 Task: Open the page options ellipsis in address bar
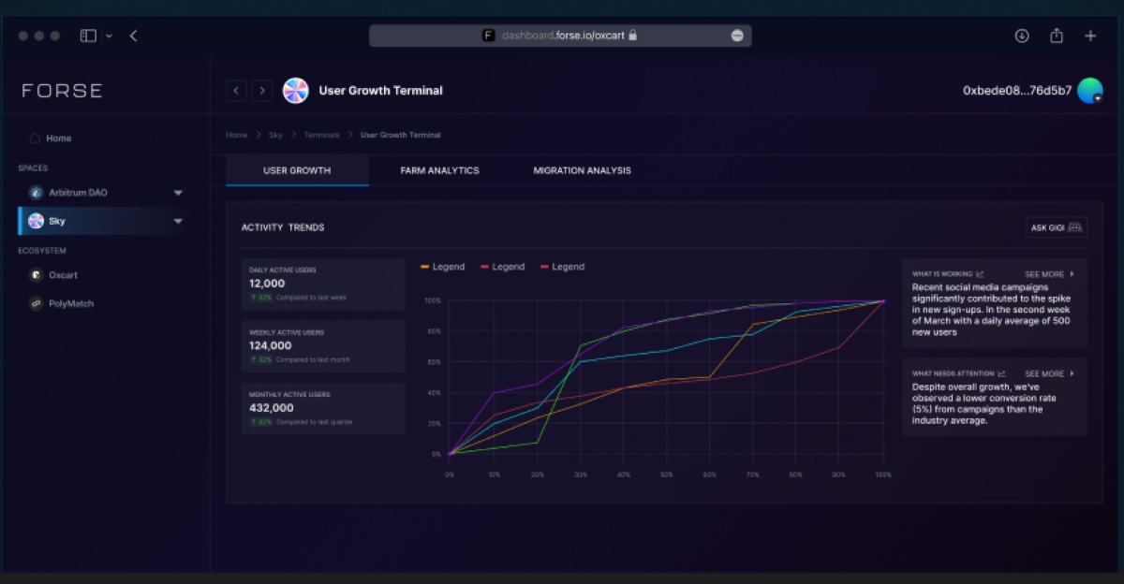737,36
